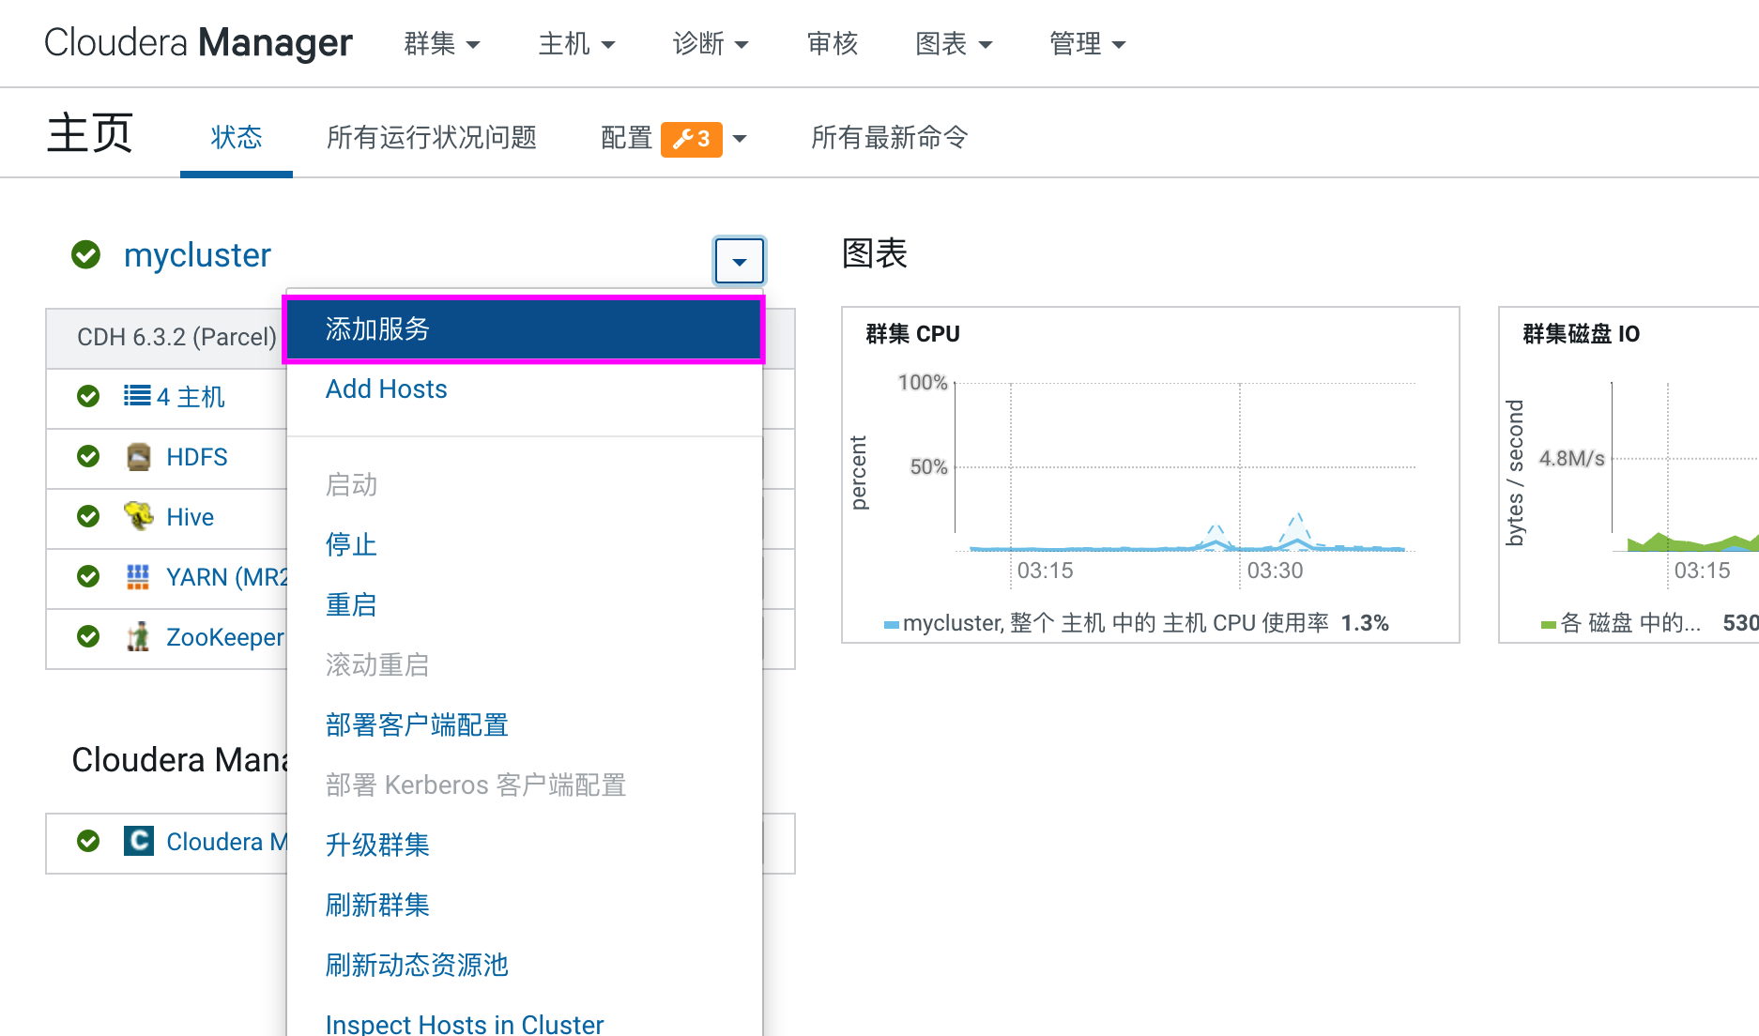The height and width of the screenshot is (1036, 1759).
Task: Choose Add Hosts in the dropdown menu
Action: coord(386,389)
